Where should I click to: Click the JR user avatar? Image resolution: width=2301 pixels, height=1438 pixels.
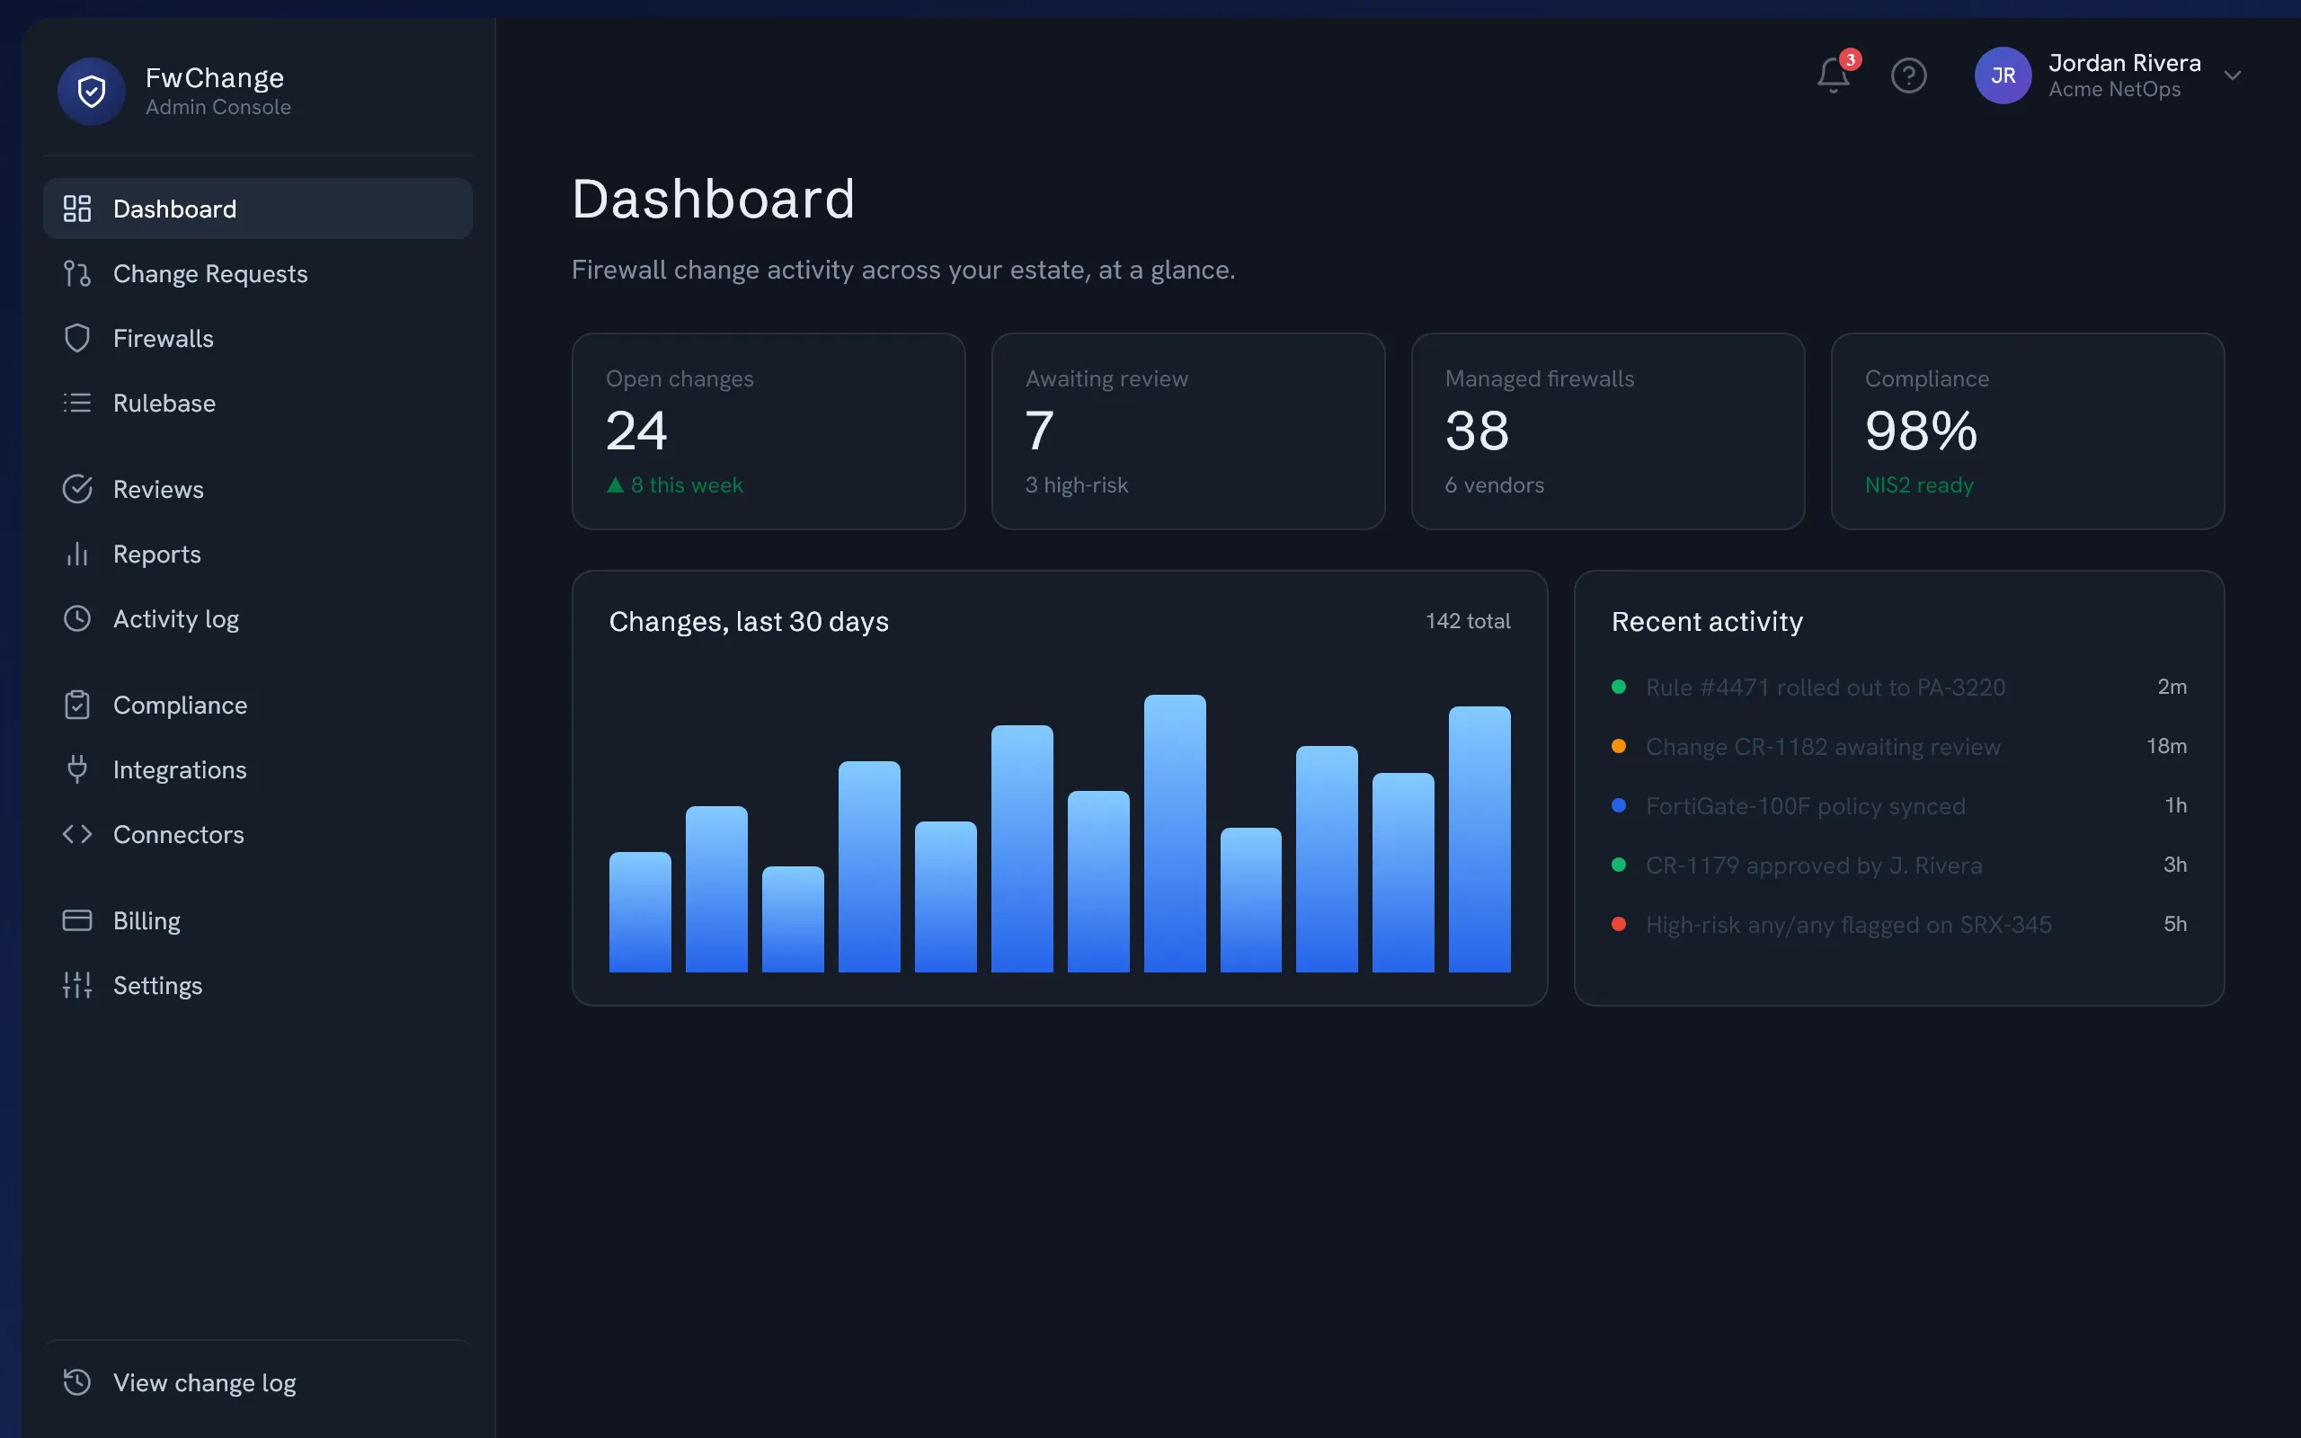click(2003, 75)
